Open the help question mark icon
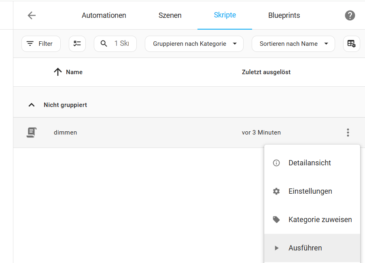The image size is (365, 263). point(350,15)
